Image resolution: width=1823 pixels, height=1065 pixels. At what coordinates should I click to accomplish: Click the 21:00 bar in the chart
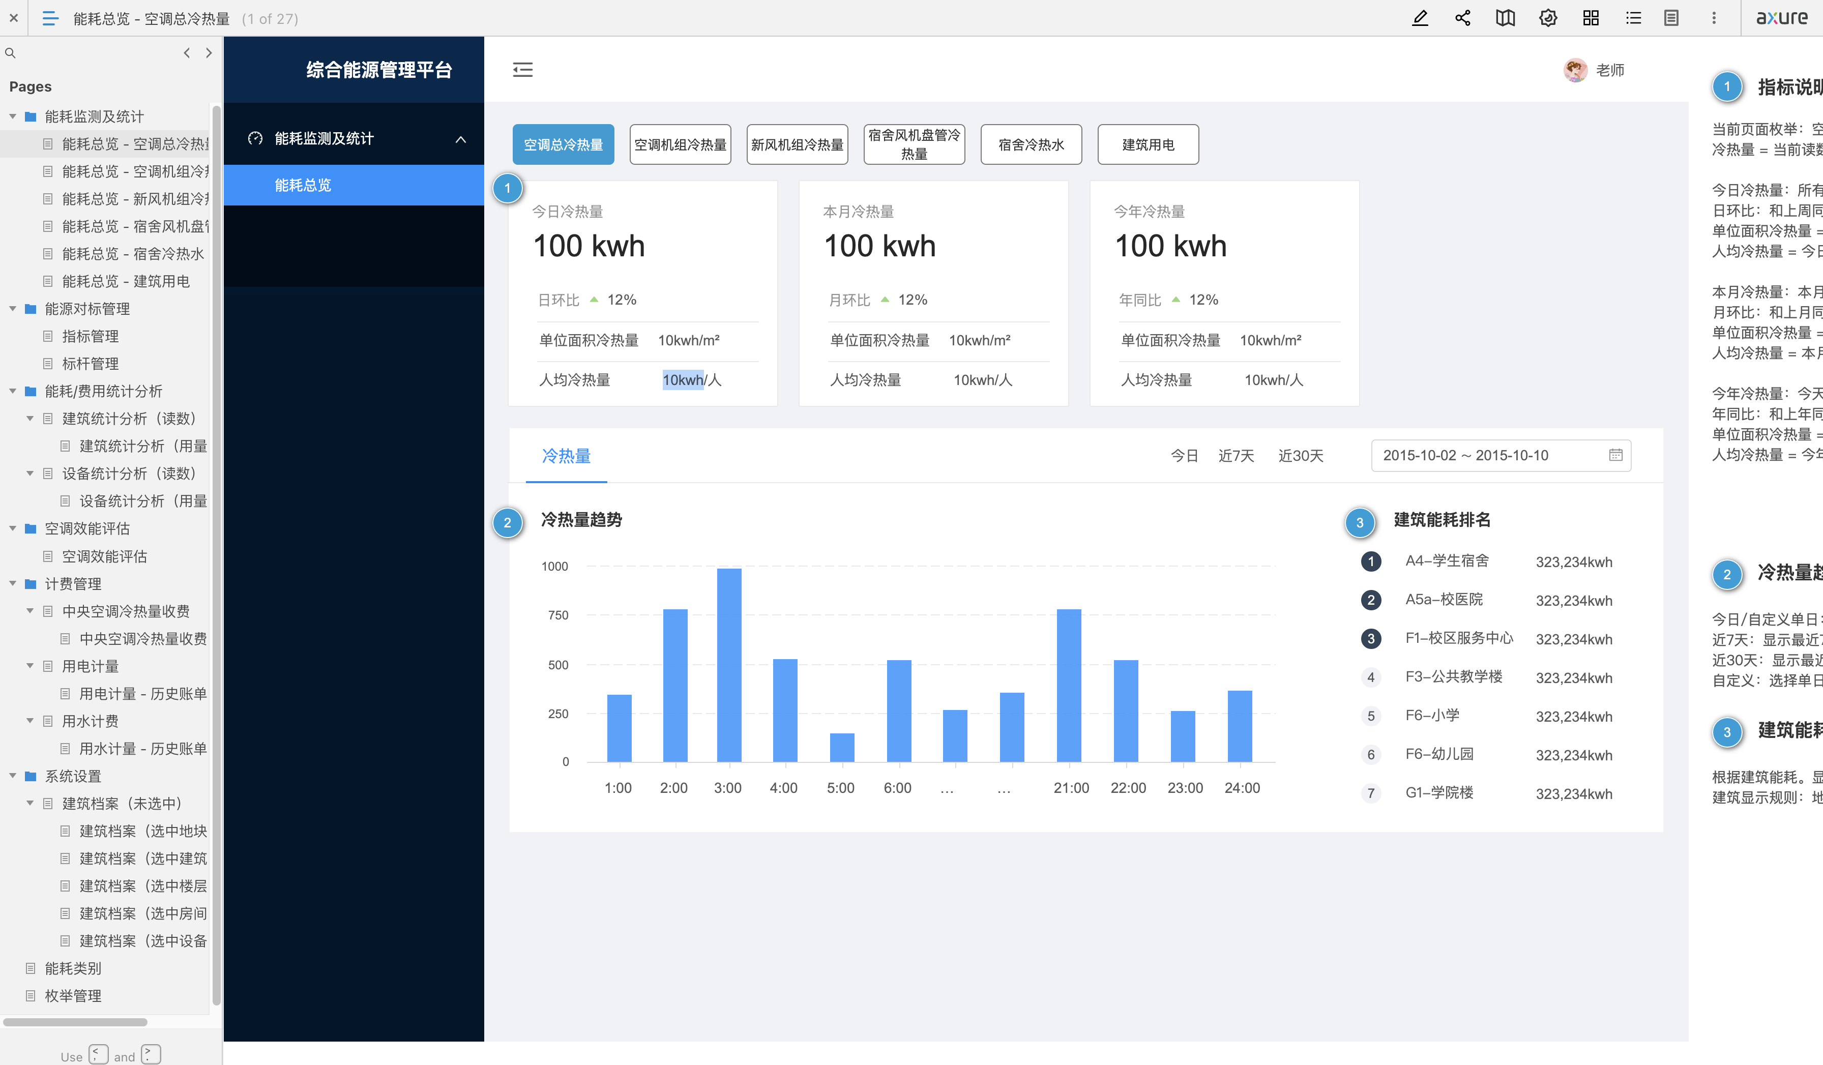tap(1069, 685)
